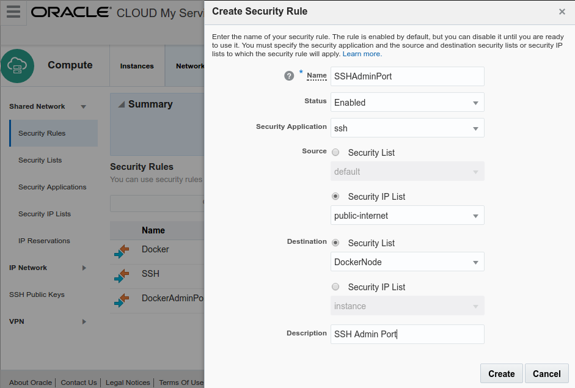Close the Create Security Rule dialog

562,12
